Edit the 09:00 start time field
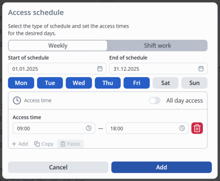This screenshot has height=181, width=220. tap(48, 128)
